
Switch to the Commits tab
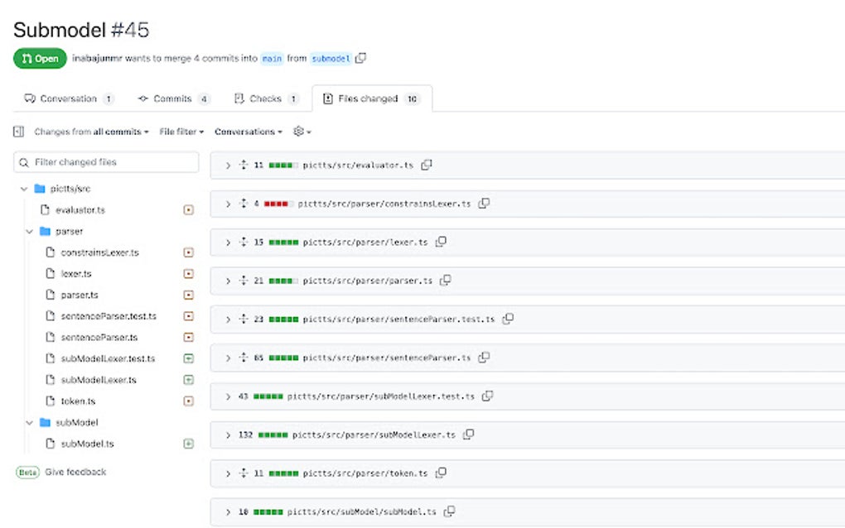[174, 98]
